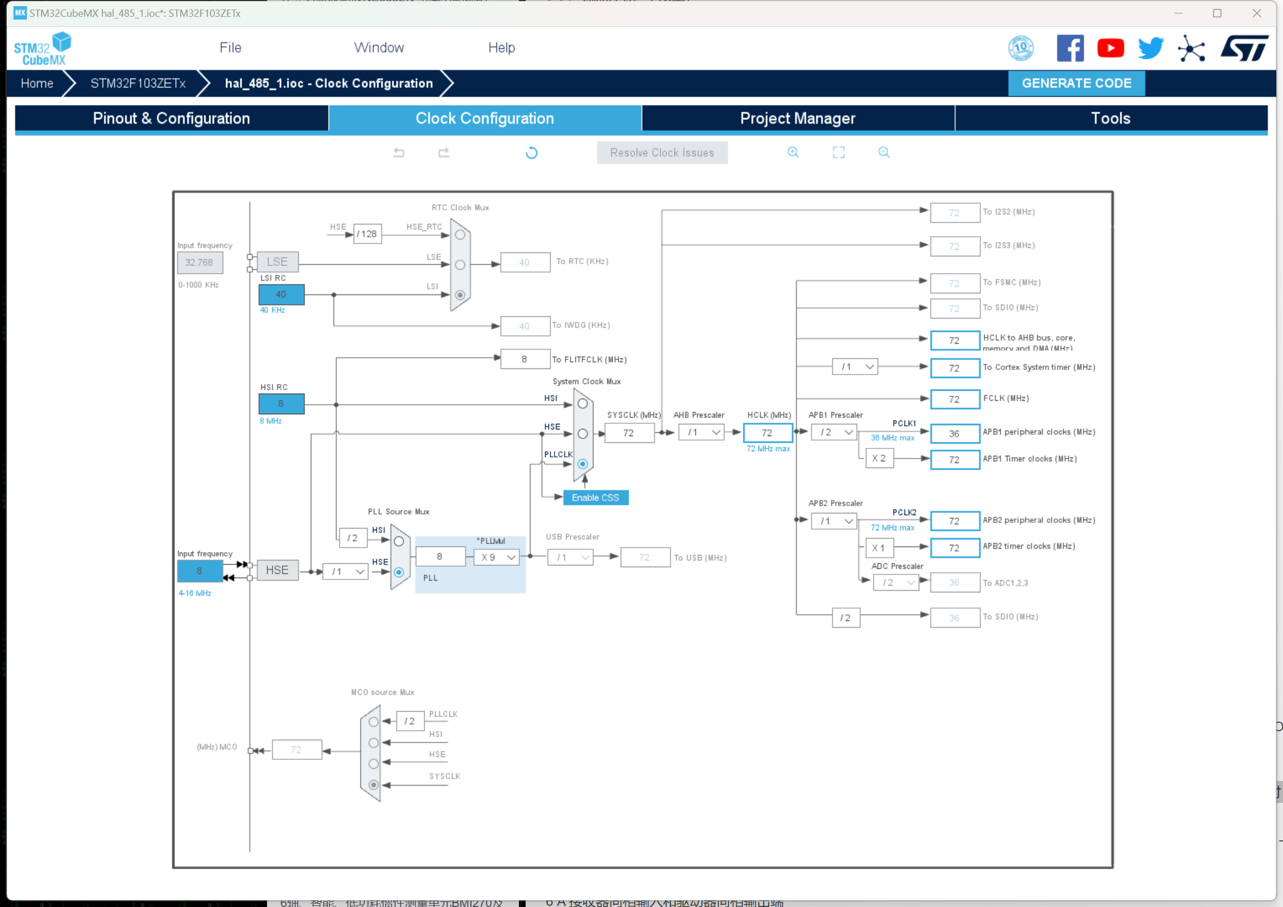The height and width of the screenshot is (907, 1283).
Task: Open the Facebook icon link
Action: pos(1070,48)
